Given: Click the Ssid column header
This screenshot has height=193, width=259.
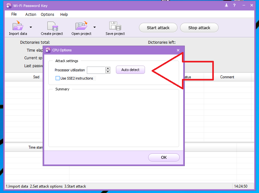Looking at the screenshot, I should click(36, 77).
